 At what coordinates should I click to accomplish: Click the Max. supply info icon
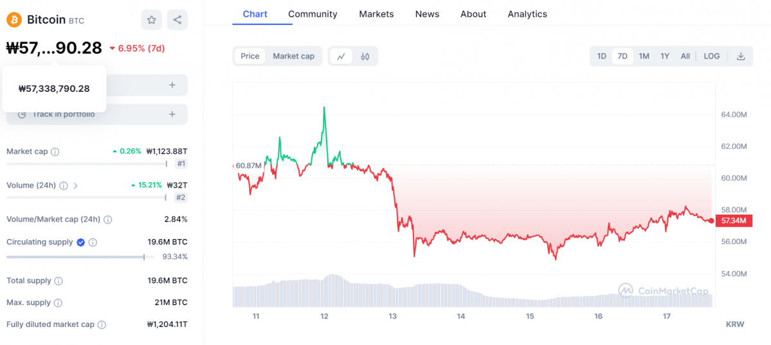click(58, 303)
